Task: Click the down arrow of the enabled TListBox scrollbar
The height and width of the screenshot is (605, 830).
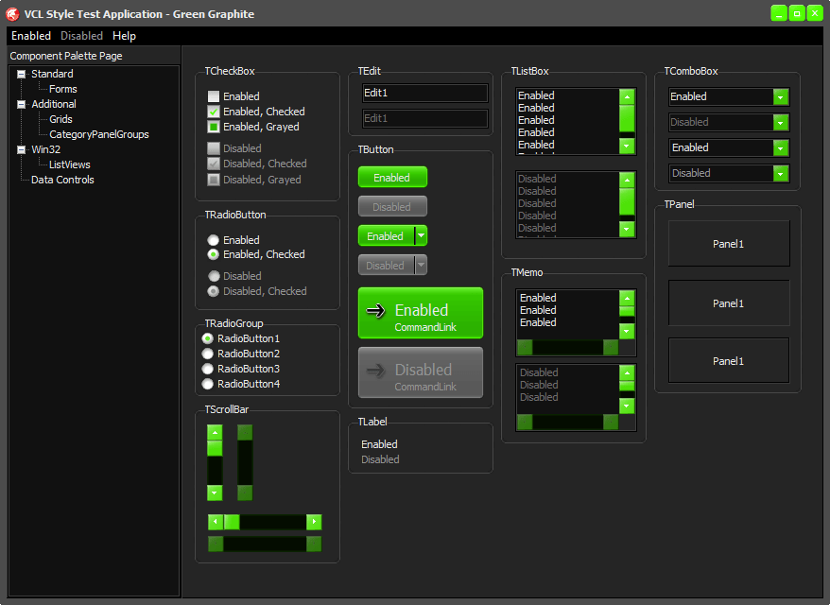Action: [x=627, y=146]
